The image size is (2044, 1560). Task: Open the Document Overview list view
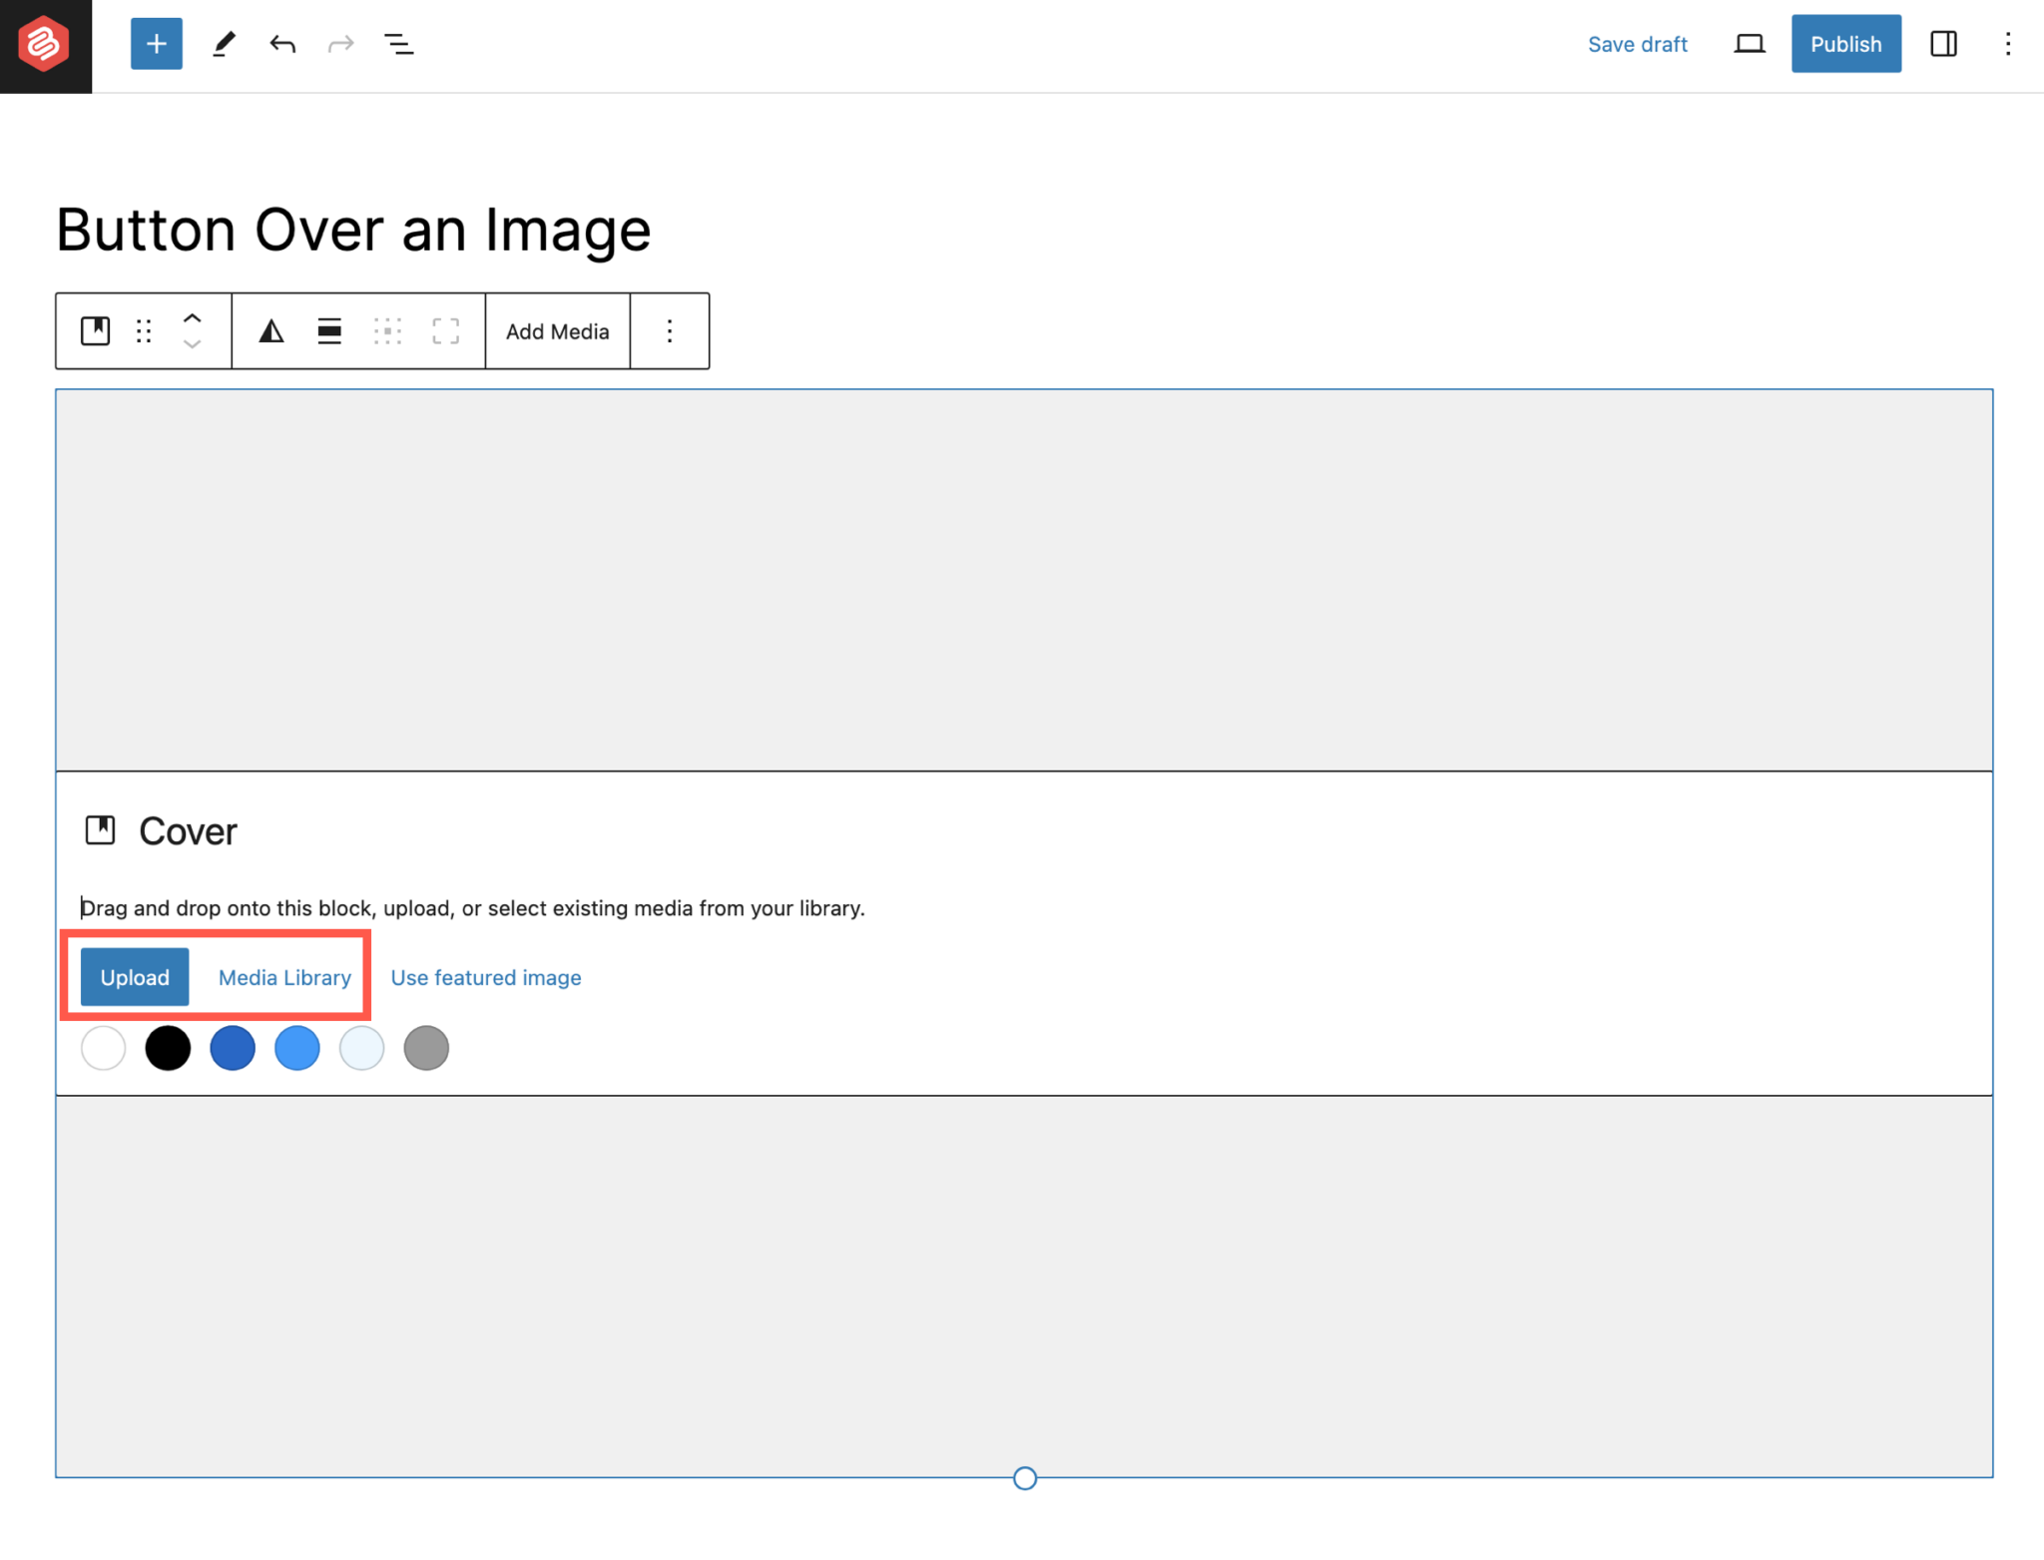pos(398,44)
